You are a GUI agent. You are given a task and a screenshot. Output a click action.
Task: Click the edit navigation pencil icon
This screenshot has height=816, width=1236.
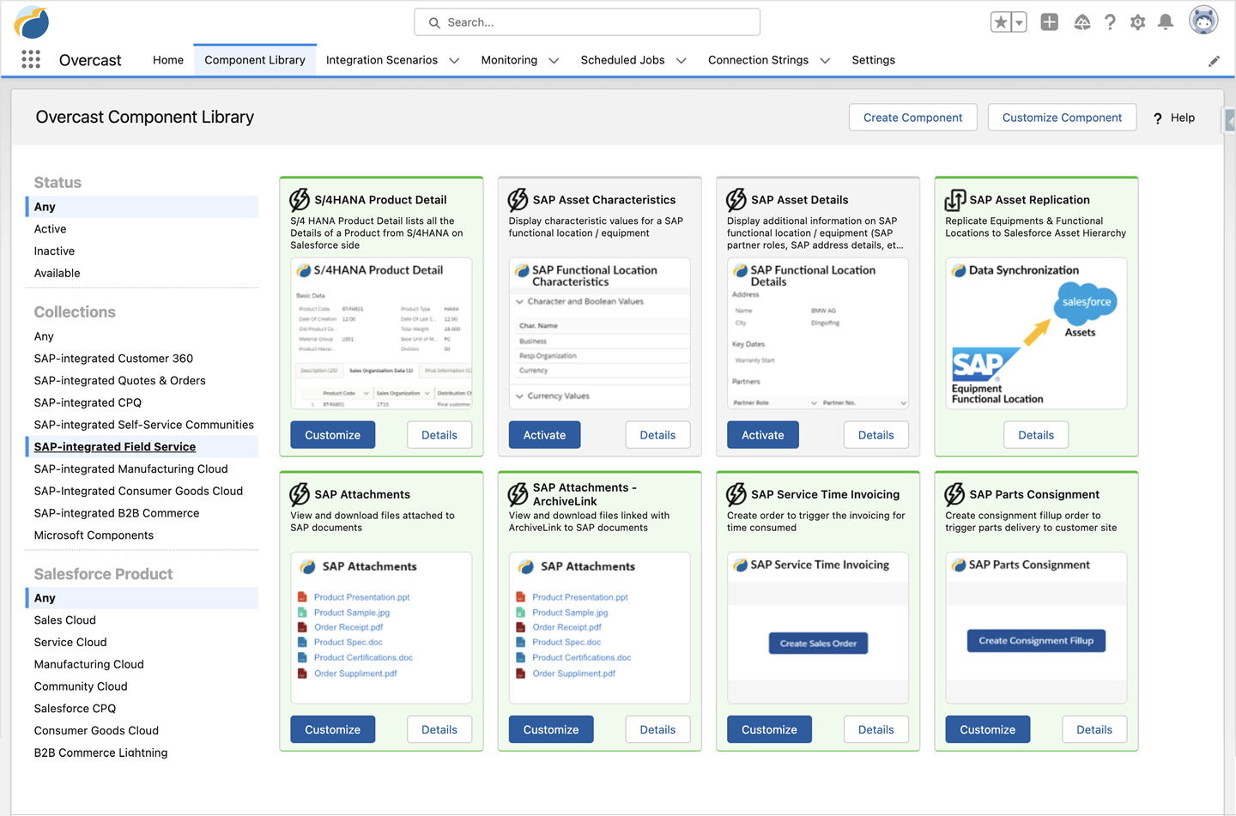[1214, 61]
